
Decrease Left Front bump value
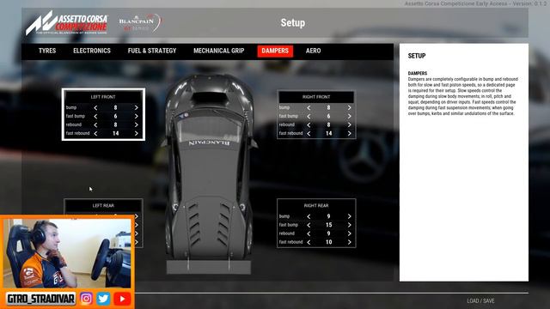(95, 108)
